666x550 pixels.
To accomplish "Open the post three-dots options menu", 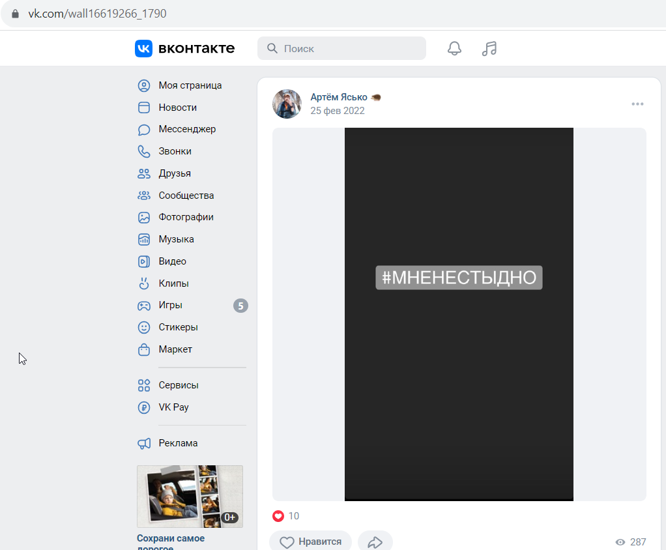I will pos(637,104).
